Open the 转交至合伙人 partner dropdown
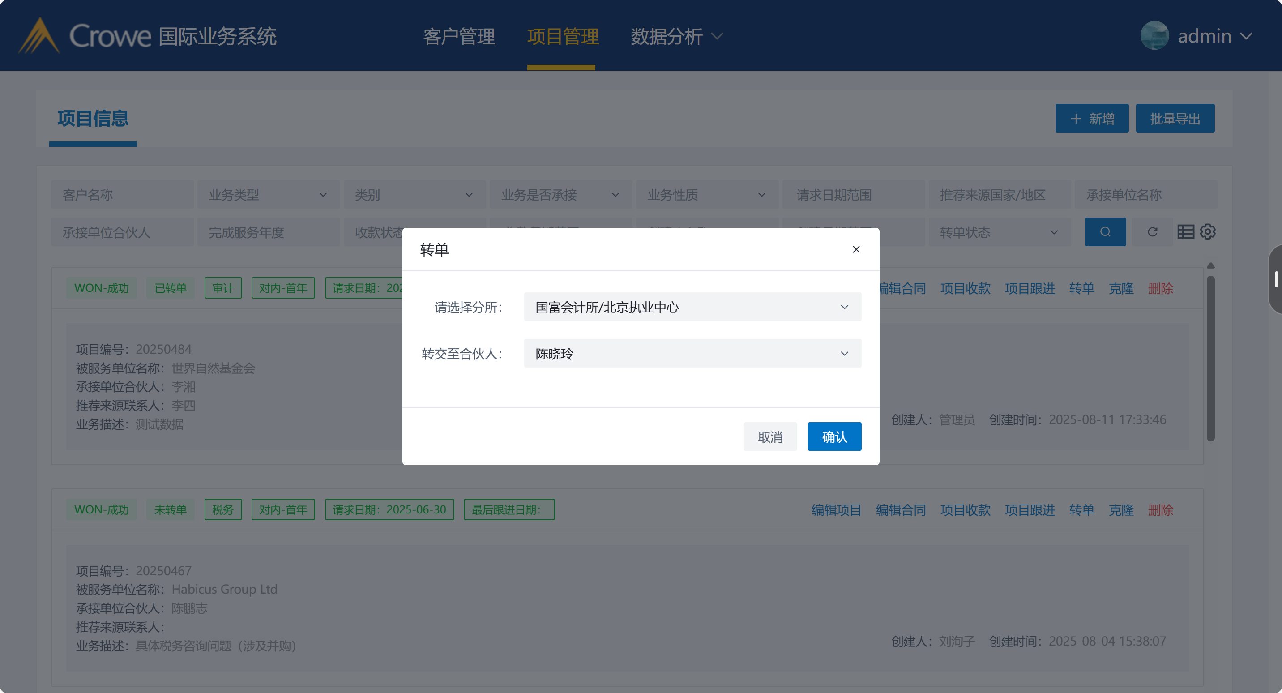The image size is (1282, 693). pos(692,354)
